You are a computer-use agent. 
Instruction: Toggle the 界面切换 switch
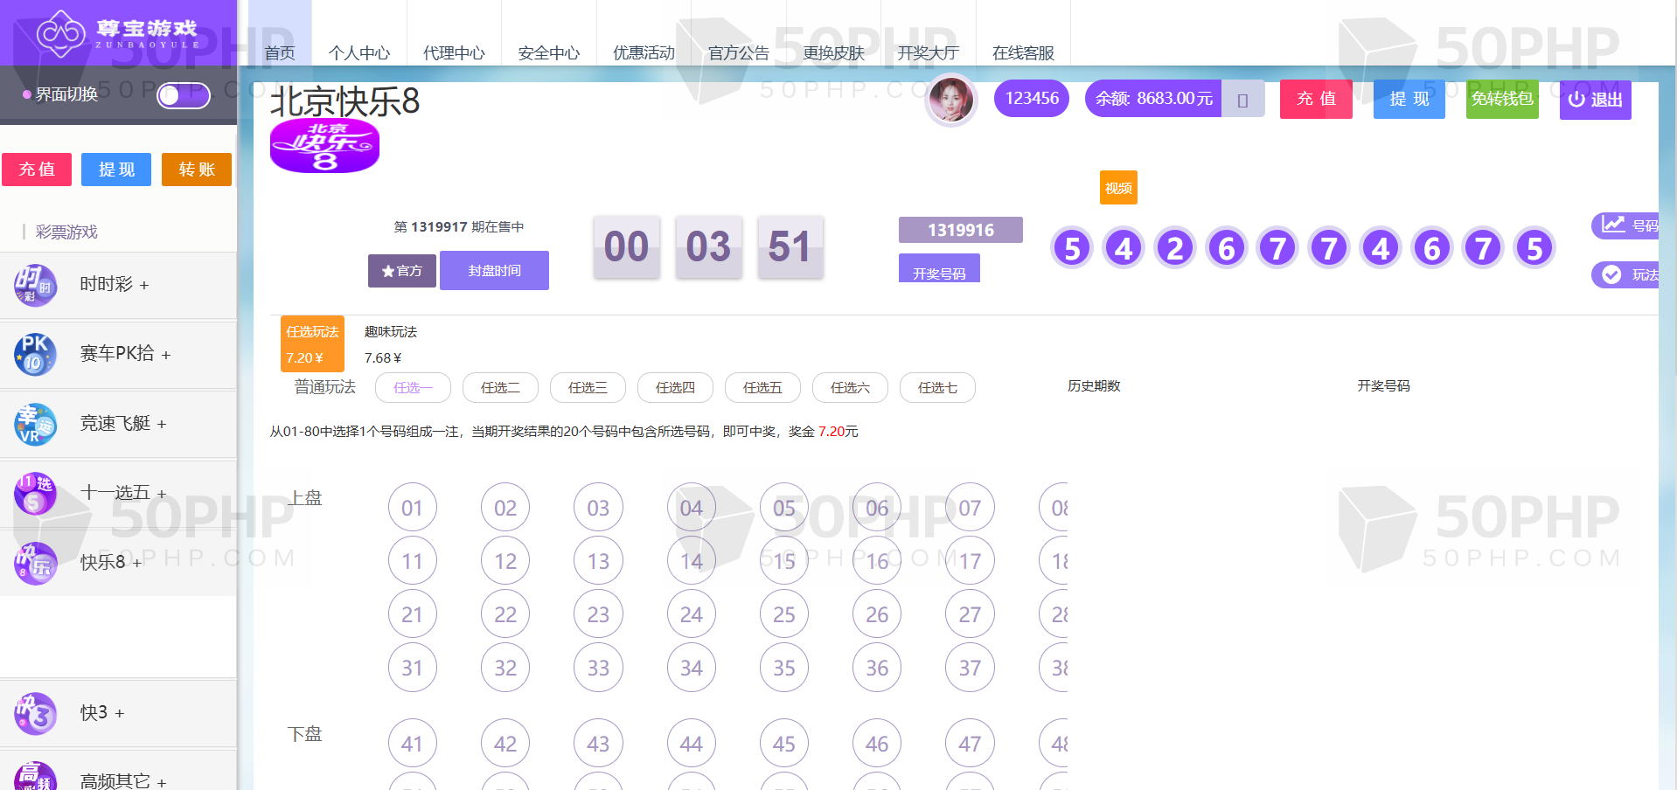click(184, 94)
